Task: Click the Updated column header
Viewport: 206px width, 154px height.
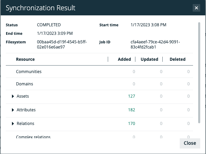Action: (x=149, y=59)
